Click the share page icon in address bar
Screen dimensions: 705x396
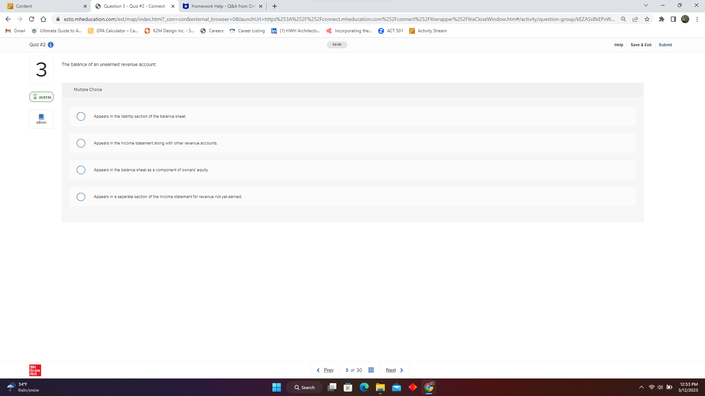pyautogui.click(x=635, y=19)
